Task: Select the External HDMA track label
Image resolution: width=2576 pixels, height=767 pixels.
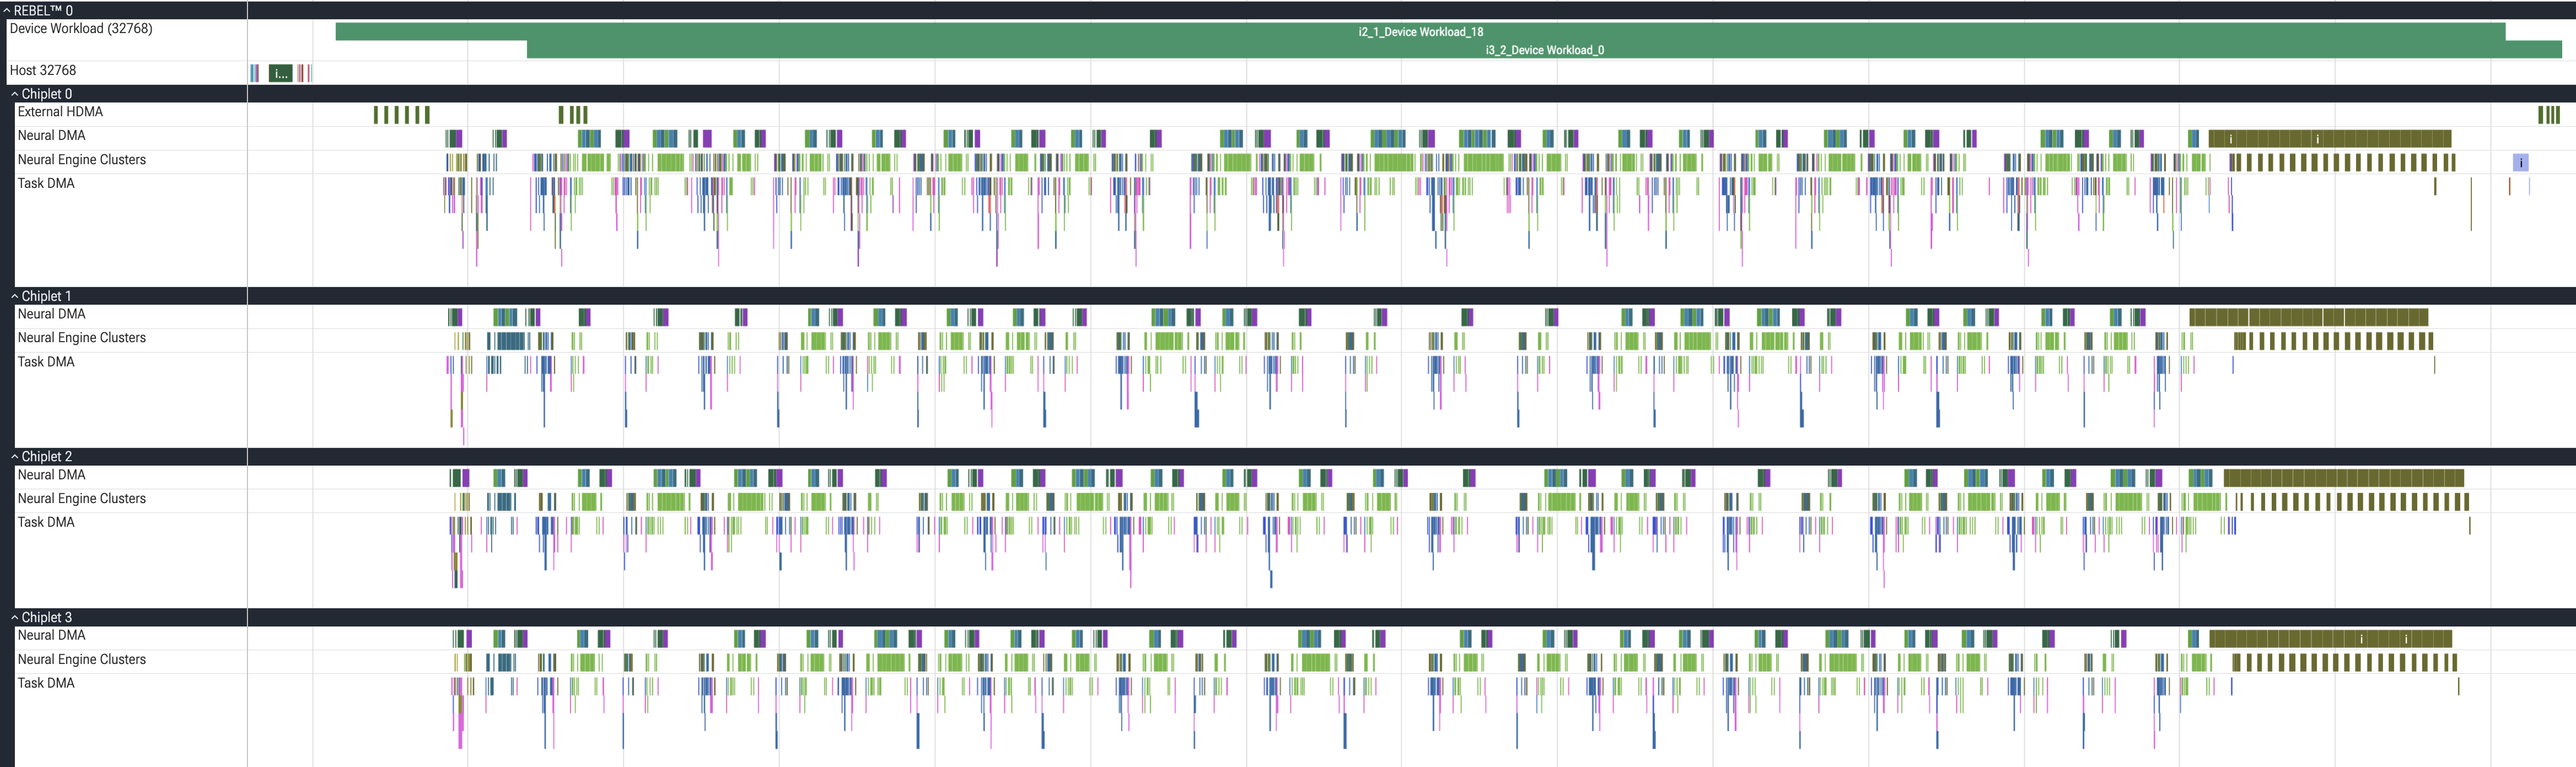Action: click(x=60, y=112)
